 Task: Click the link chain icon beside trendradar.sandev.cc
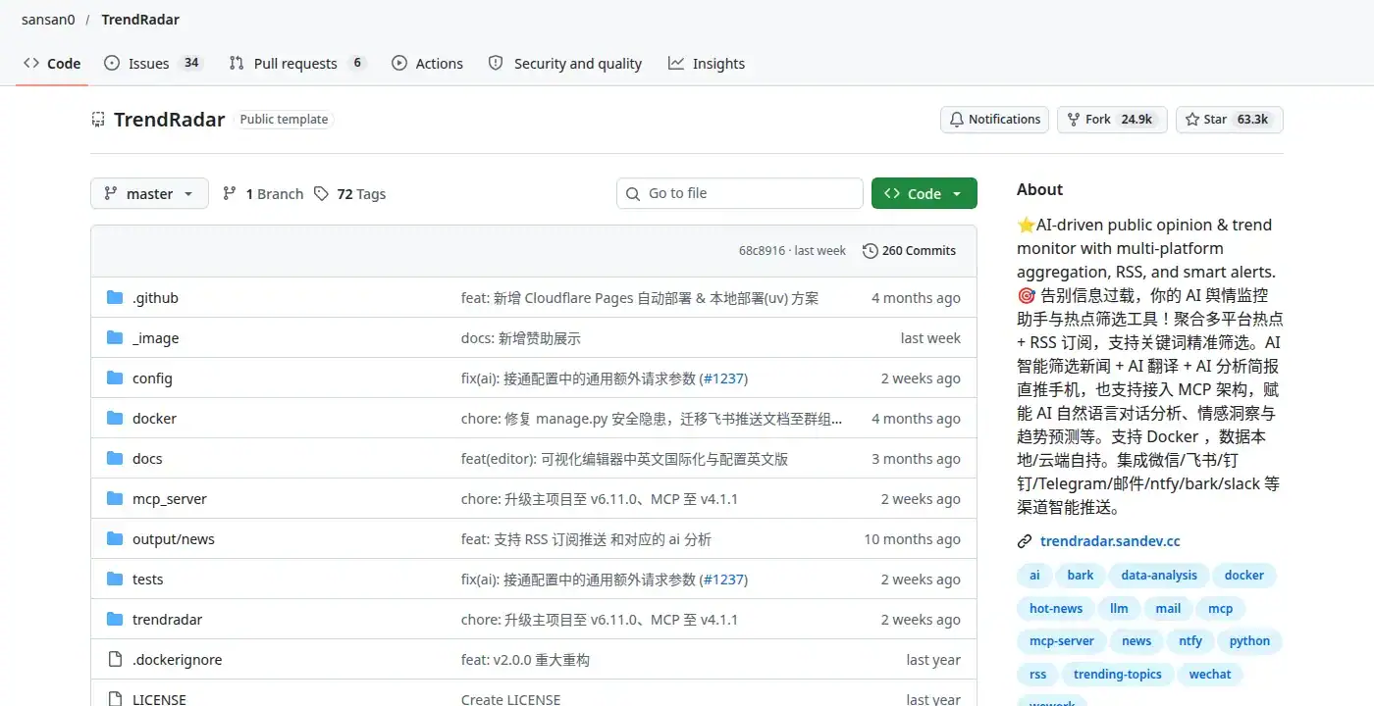(1025, 541)
